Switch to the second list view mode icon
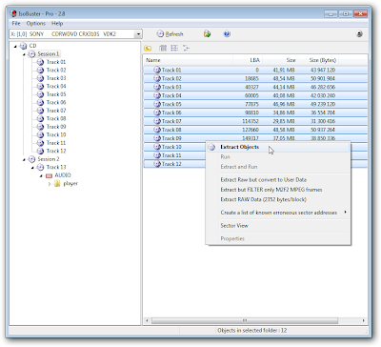Image resolution: width=381 pixels, height=347 pixels. (174, 48)
